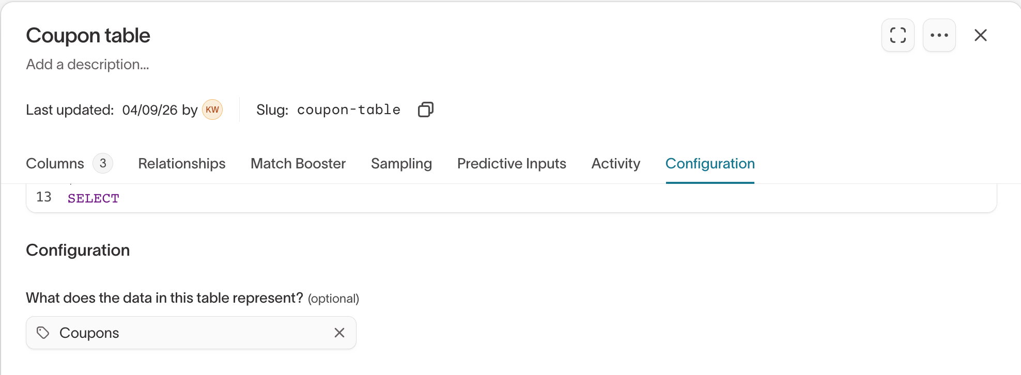Copy the coupon-table slug
1021x375 pixels.
coord(425,110)
